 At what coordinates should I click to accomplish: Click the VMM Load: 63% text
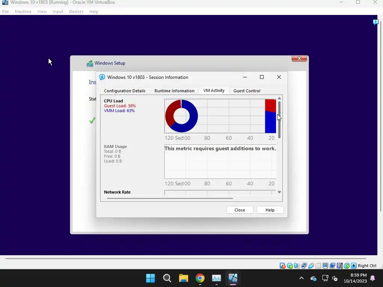(119, 111)
